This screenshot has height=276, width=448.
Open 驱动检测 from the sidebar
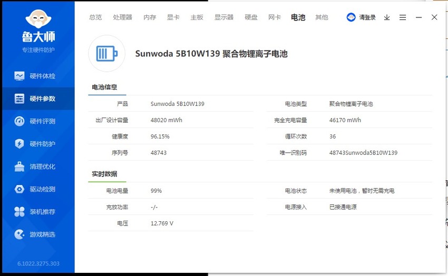[43, 189]
